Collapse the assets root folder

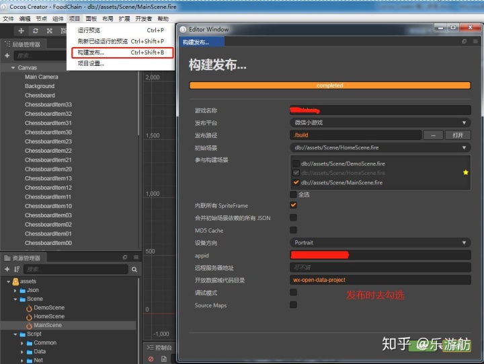[8, 281]
